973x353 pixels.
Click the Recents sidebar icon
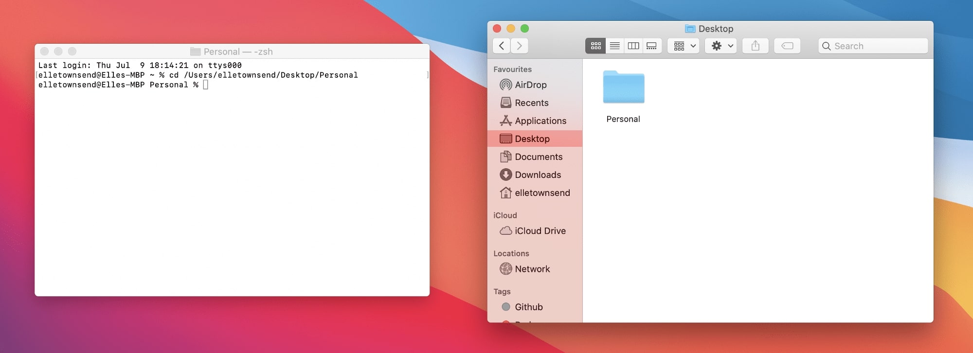(506, 103)
